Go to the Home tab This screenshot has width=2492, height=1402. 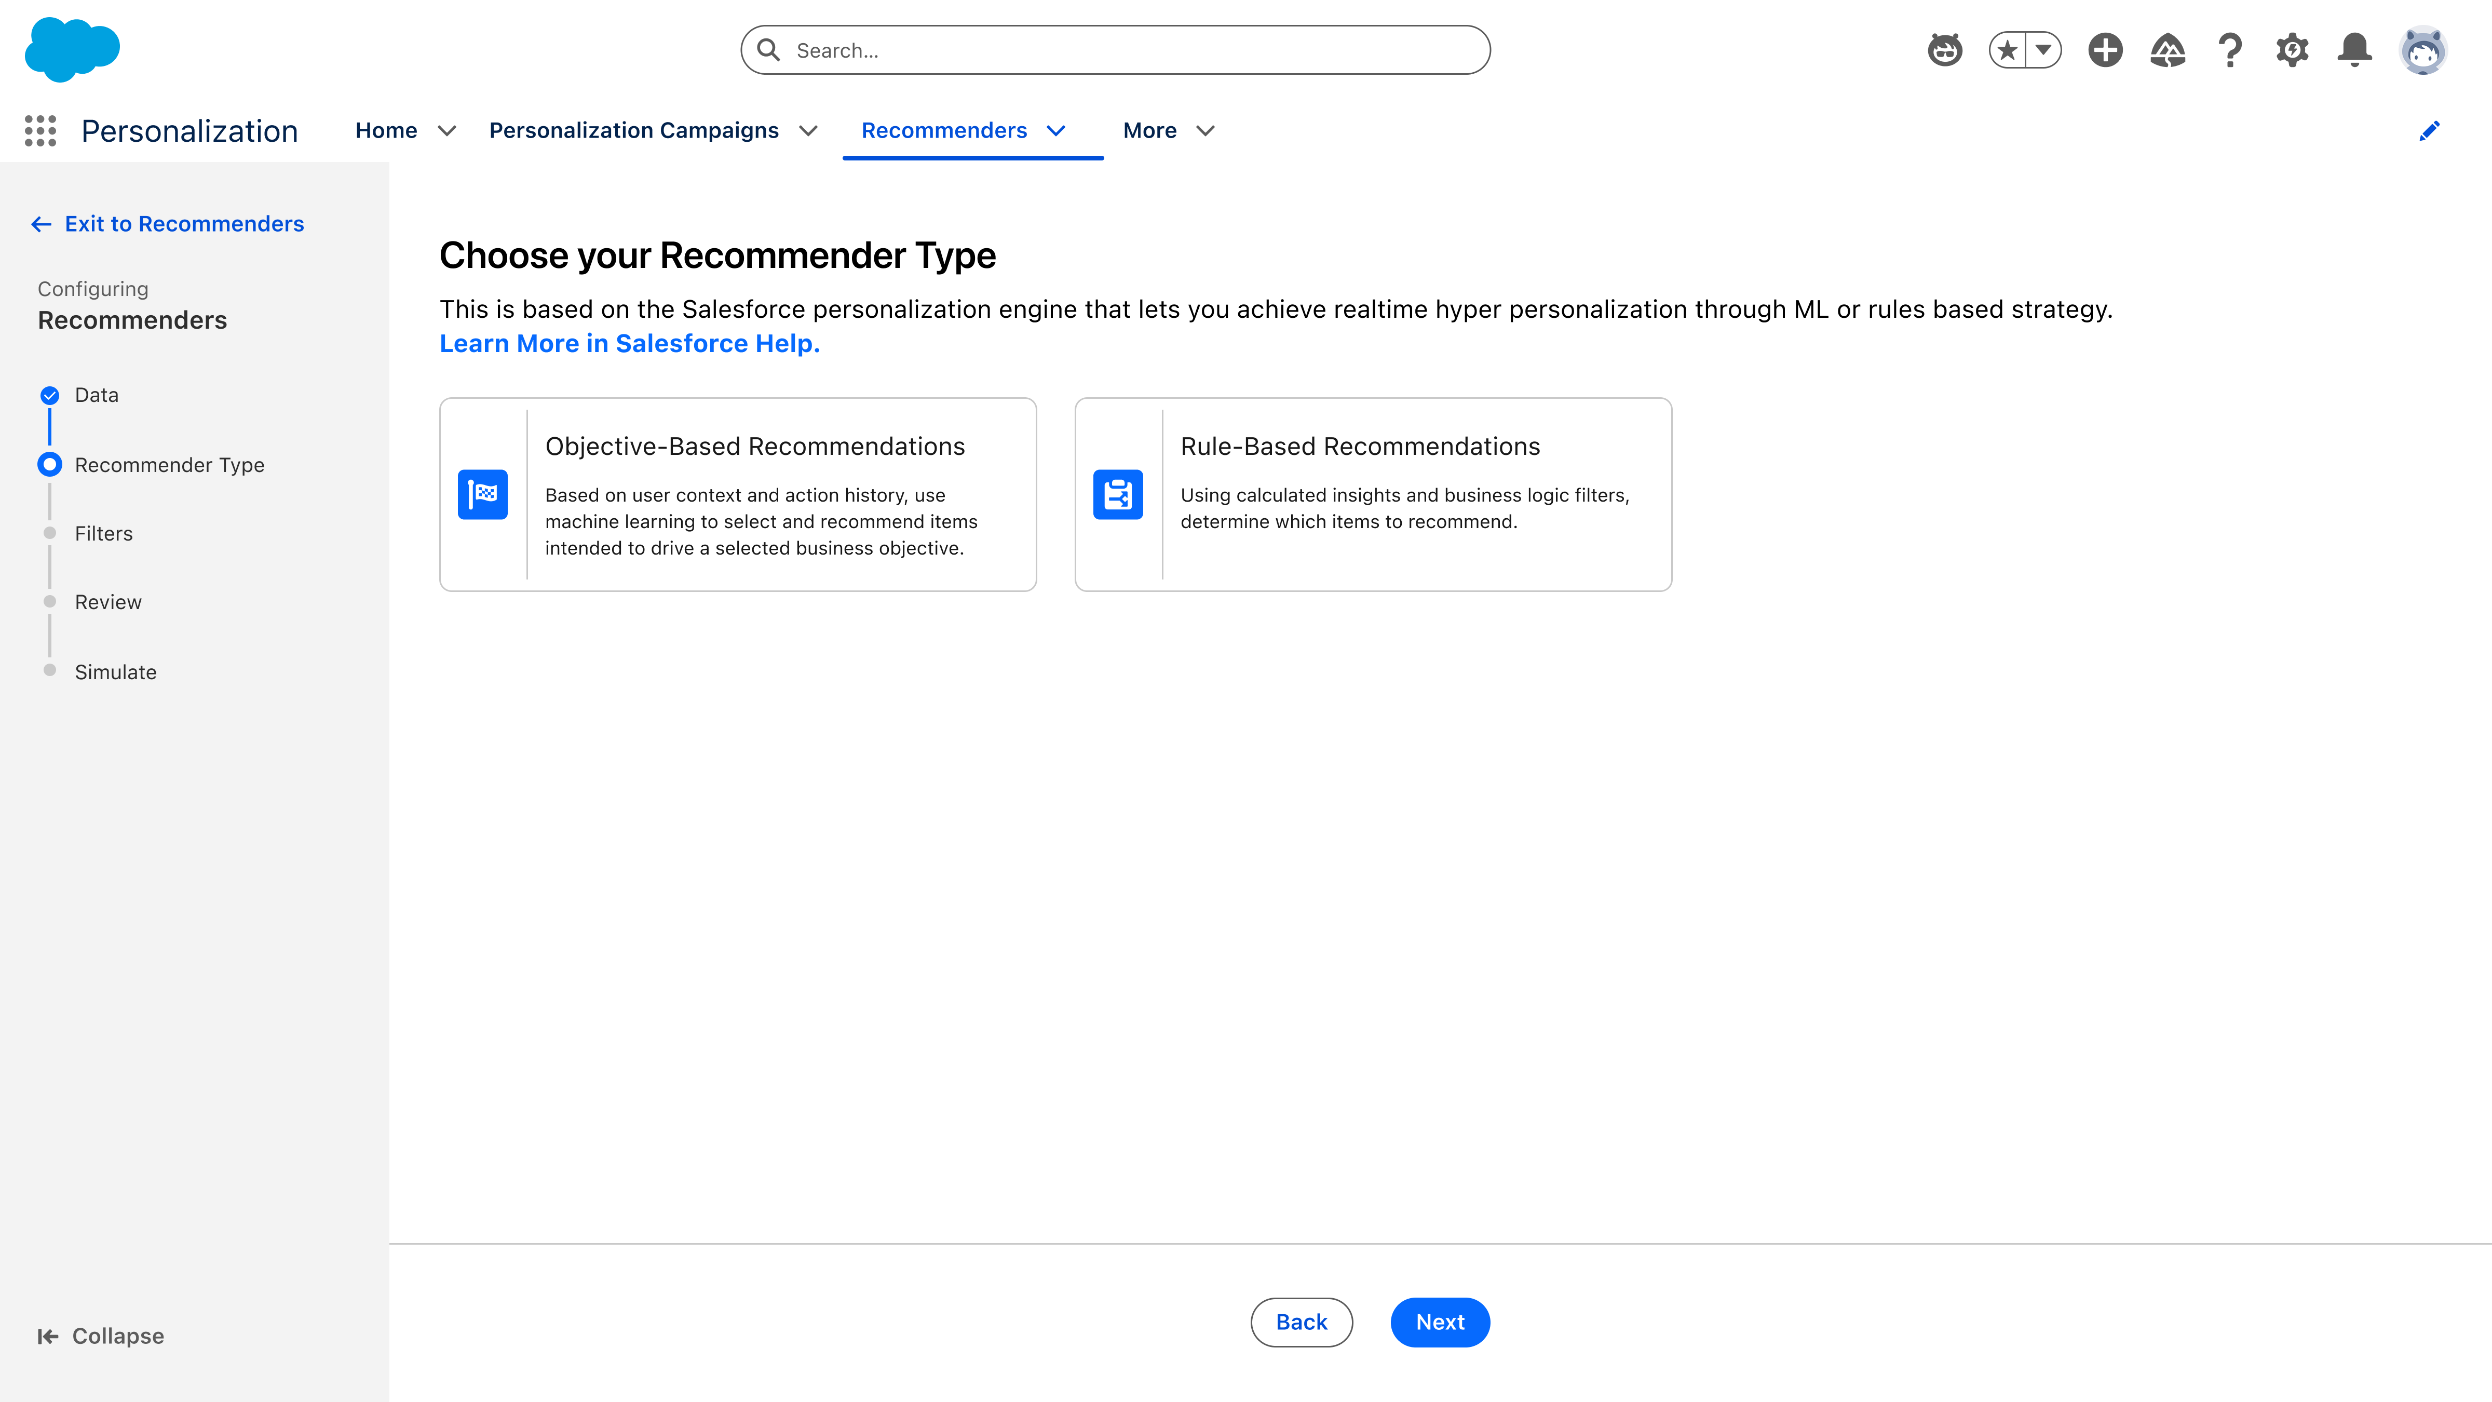(x=386, y=131)
